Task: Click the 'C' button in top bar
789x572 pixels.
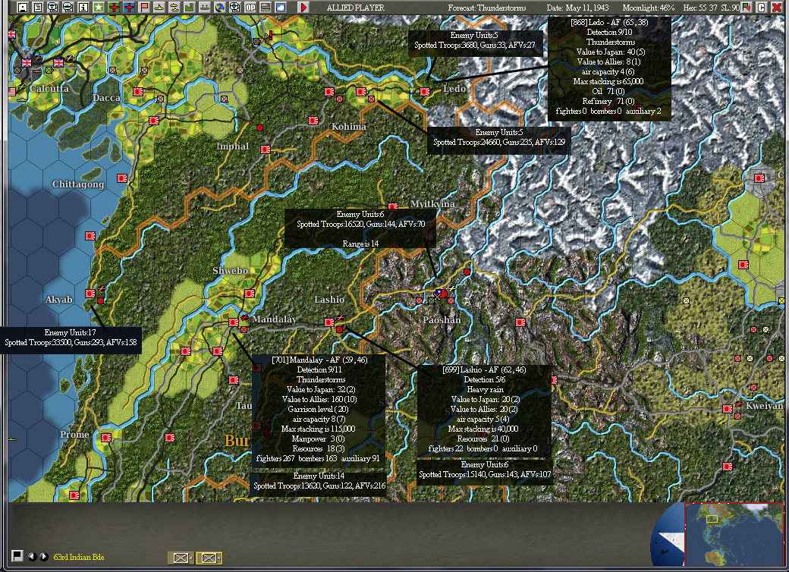Action: pyautogui.click(x=762, y=7)
